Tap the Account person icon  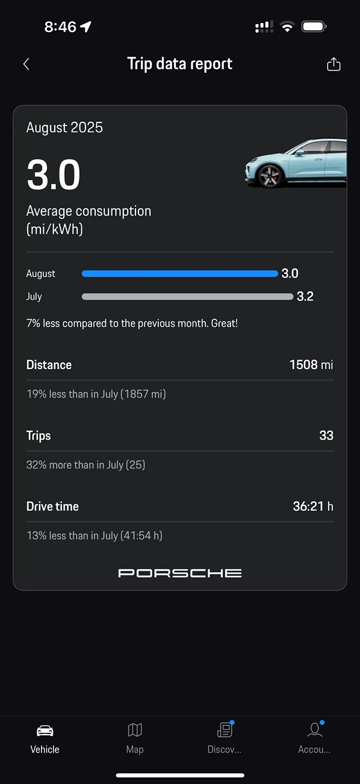pyautogui.click(x=314, y=730)
